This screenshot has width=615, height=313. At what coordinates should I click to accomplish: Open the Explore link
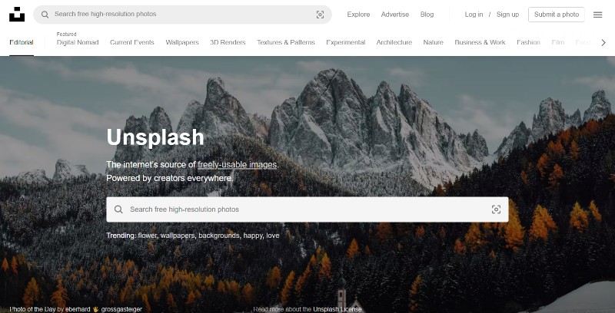358,15
